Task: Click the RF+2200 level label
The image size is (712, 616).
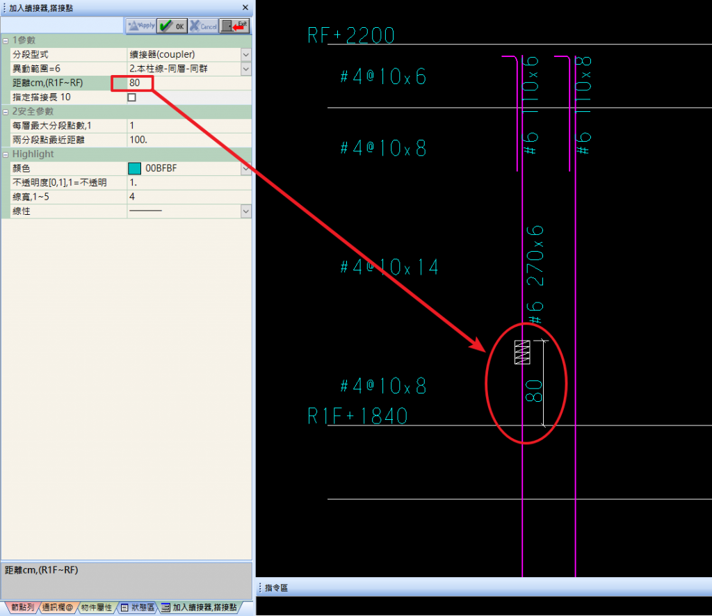Action: tap(351, 35)
